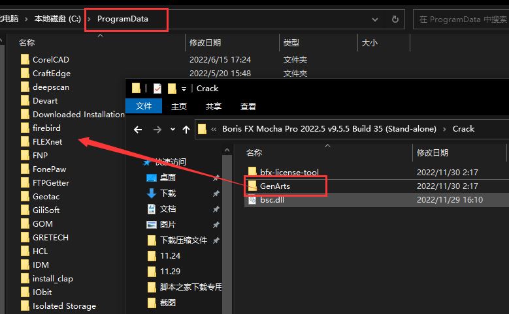Viewport: 509px width, 314px height.
Task: Click in the ProgramData search box
Action: [x=461, y=20]
